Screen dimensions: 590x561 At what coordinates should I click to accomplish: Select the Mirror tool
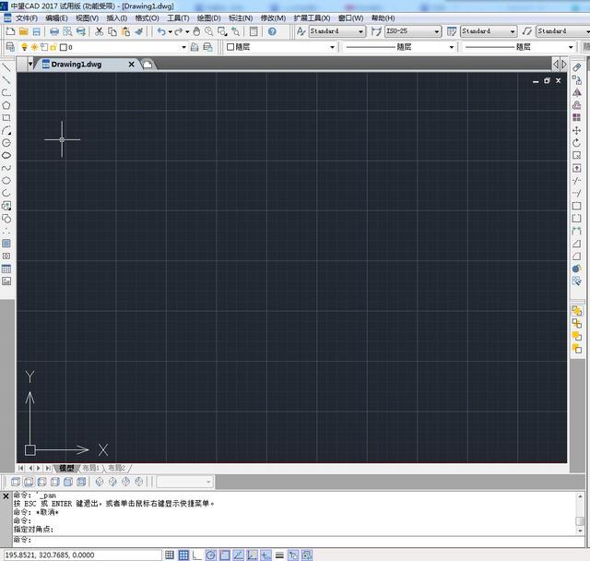pos(576,92)
